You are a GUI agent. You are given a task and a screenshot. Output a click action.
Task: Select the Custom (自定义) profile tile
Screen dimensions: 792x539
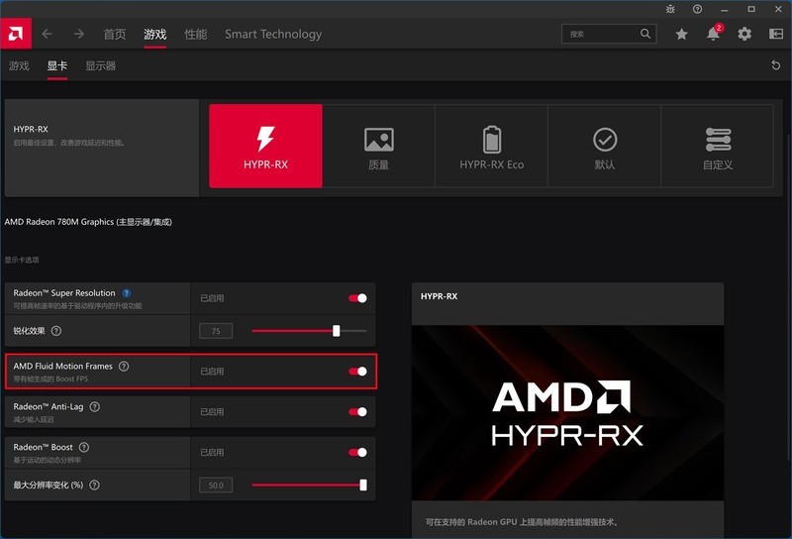point(717,146)
